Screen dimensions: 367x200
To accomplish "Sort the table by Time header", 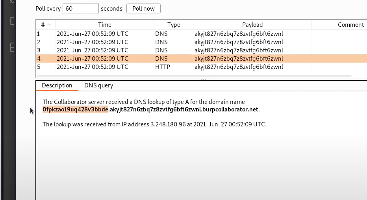I will point(104,25).
